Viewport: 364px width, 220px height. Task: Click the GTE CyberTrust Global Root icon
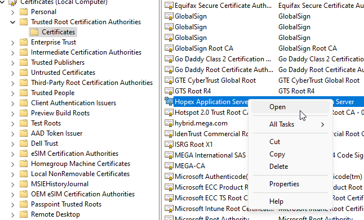[x=169, y=80]
